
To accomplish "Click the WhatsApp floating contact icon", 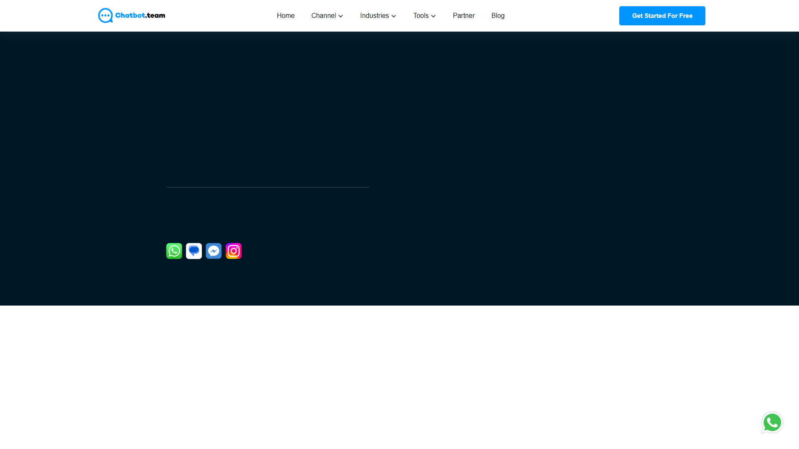I will point(772,422).
